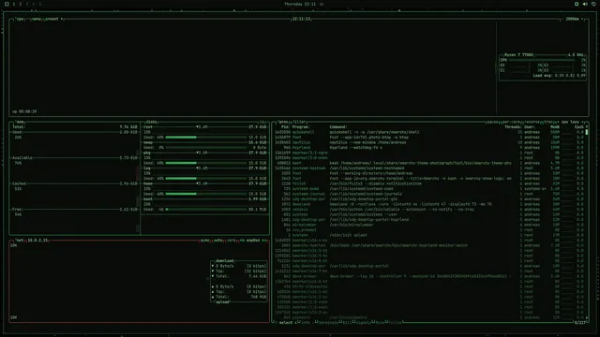Select the systemd-hostnamed process row
Image resolution: width=600 pixels, height=337 pixels.
pos(429,168)
